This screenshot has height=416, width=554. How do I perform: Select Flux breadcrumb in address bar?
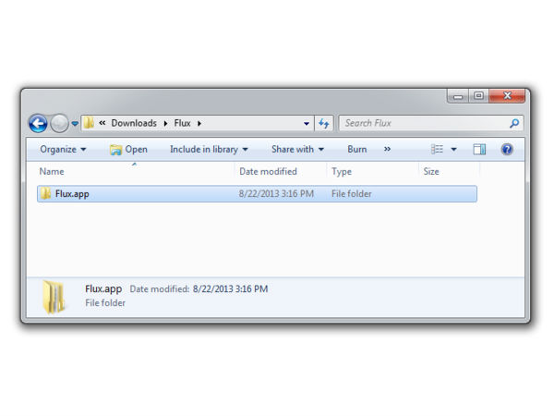pyautogui.click(x=182, y=123)
